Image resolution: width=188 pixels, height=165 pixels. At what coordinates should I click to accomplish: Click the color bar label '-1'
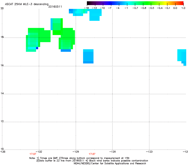(126, 8)
